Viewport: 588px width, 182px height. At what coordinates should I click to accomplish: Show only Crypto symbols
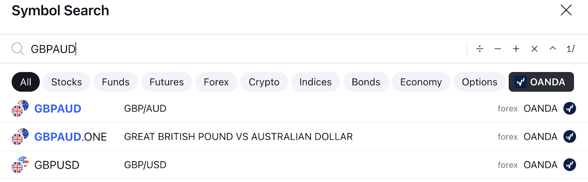click(x=264, y=82)
